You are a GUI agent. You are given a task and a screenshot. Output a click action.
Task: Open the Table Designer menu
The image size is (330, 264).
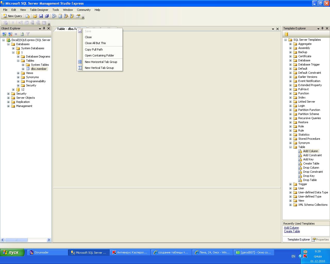pyautogui.click(x=39, y=10)
